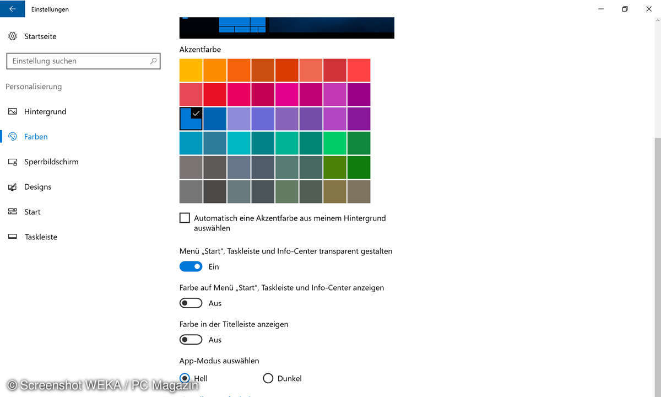Restore down the Einstellungen window
The height and width of the screenshot is (397, 661).
(625, 9)
